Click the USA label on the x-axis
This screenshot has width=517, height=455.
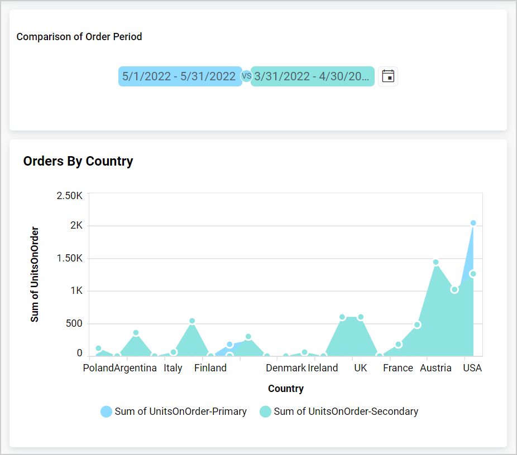pos(472,368)
